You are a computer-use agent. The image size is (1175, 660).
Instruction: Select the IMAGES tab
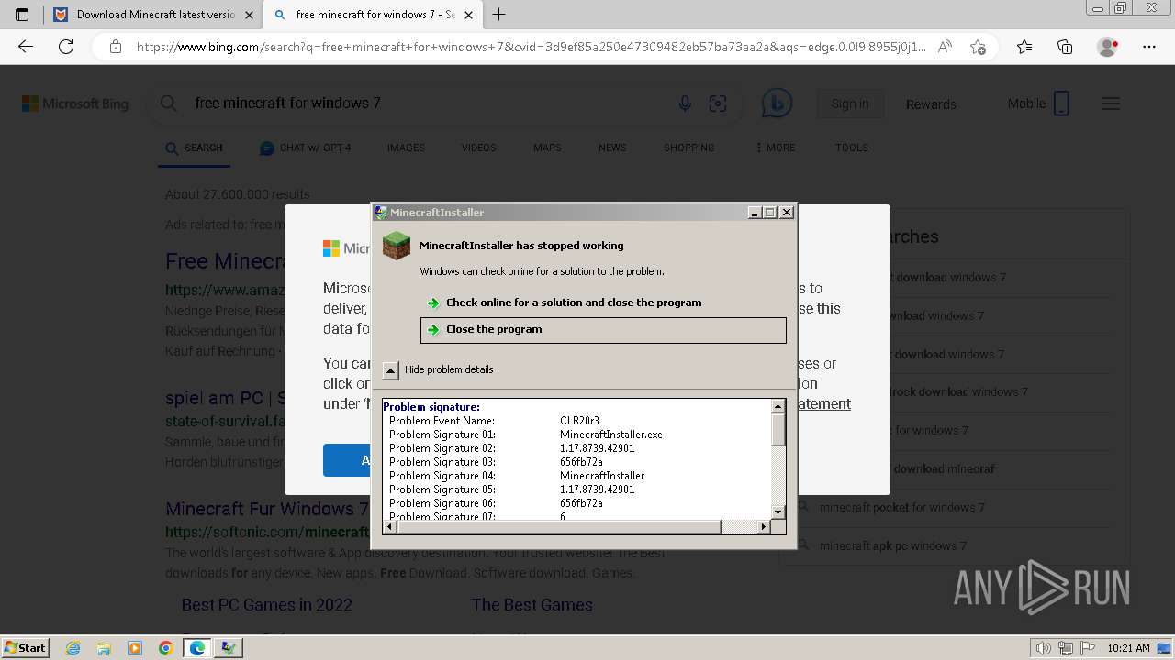406,148
